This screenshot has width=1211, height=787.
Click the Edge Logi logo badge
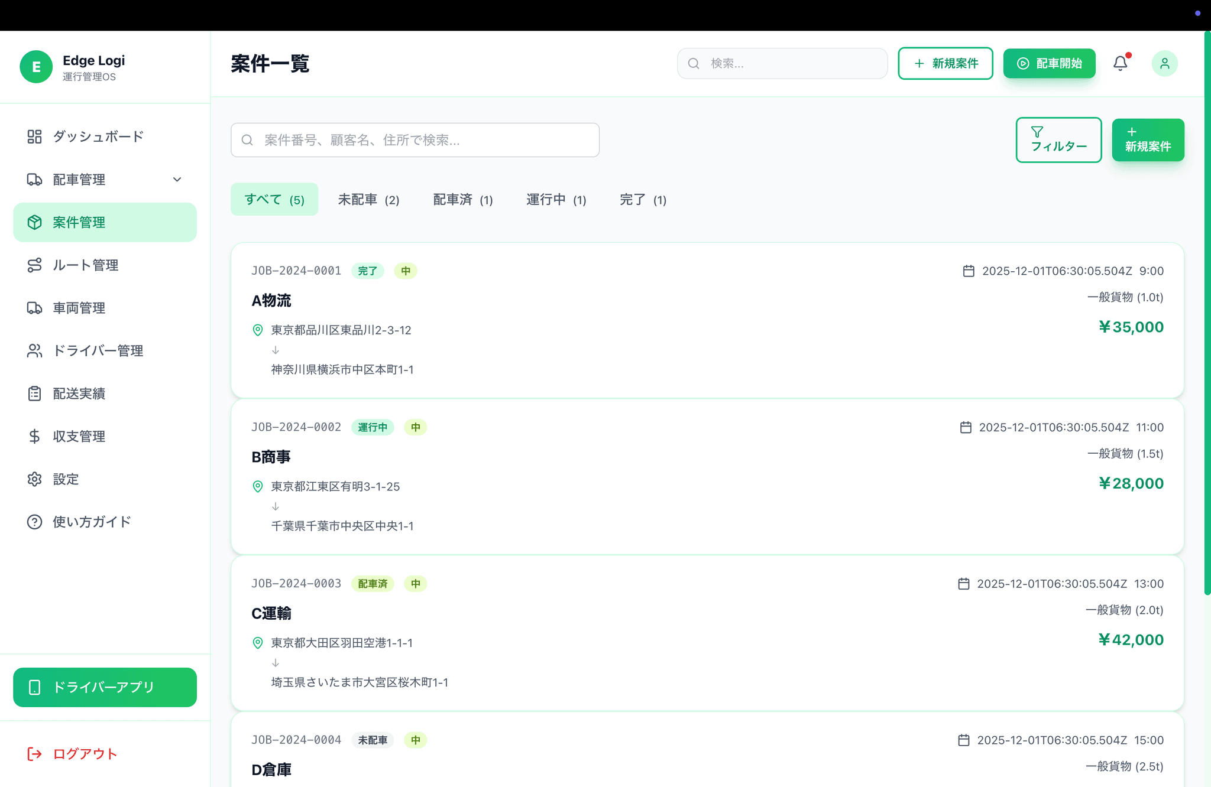(36, 67)
